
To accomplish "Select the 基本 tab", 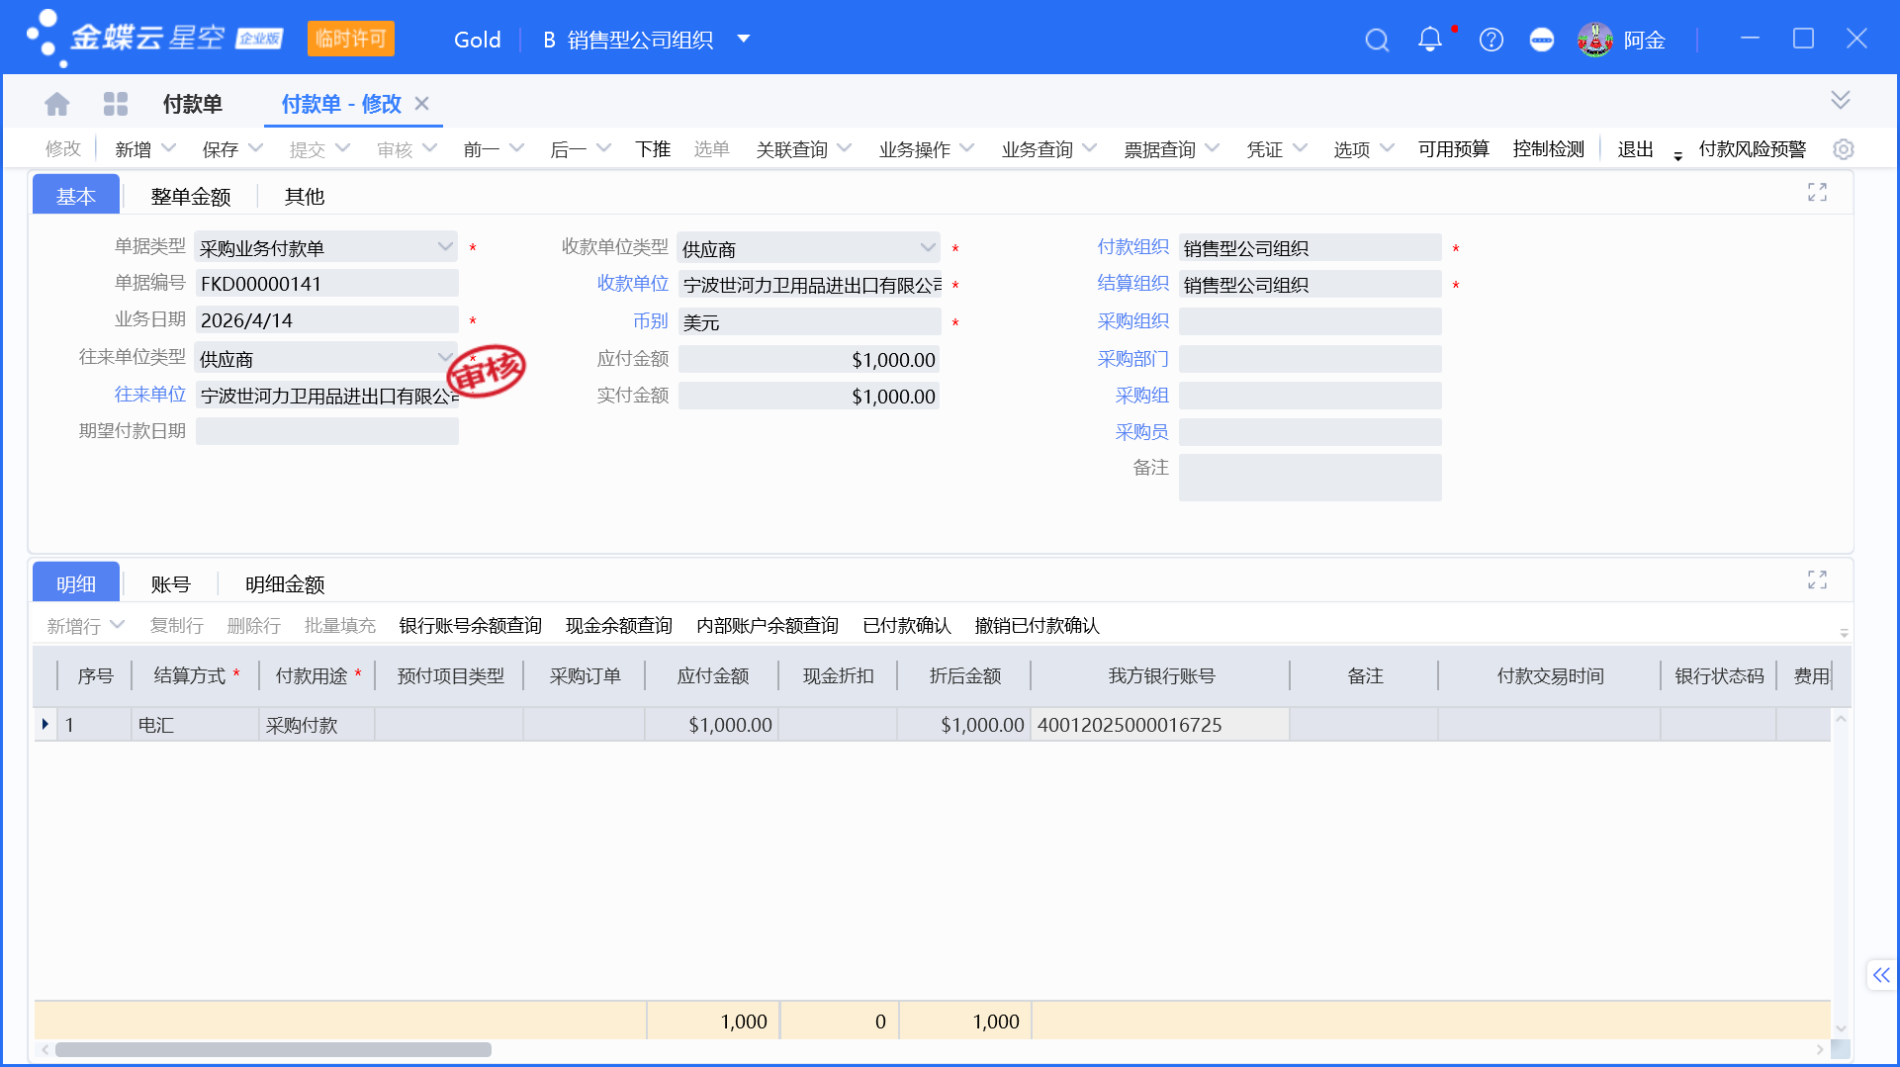I will [x=76, y=195].
